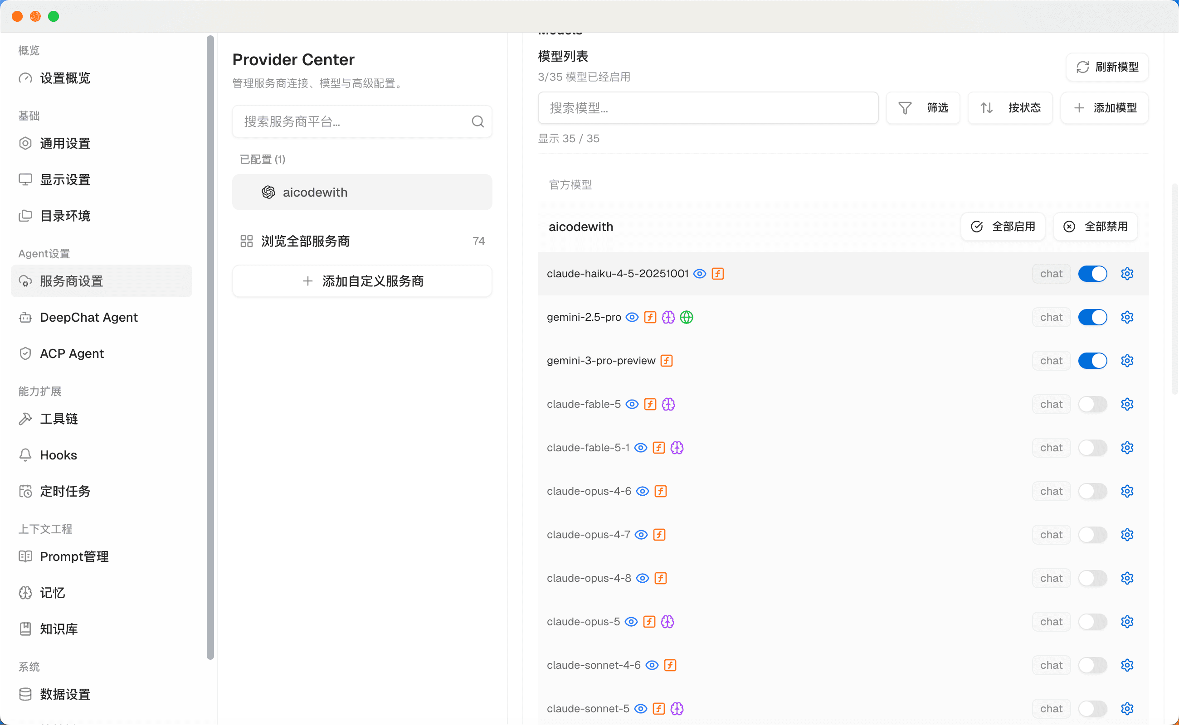Open 数据设置 in the sidebar
1179x725 pixels.
(x=101, y=694)
